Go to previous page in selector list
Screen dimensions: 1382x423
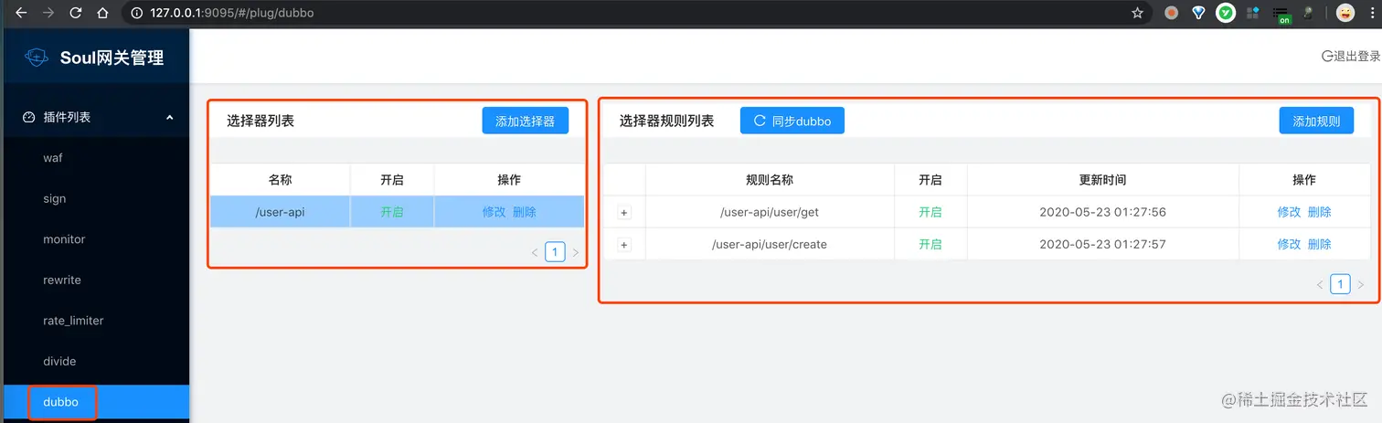coord(535,252)
